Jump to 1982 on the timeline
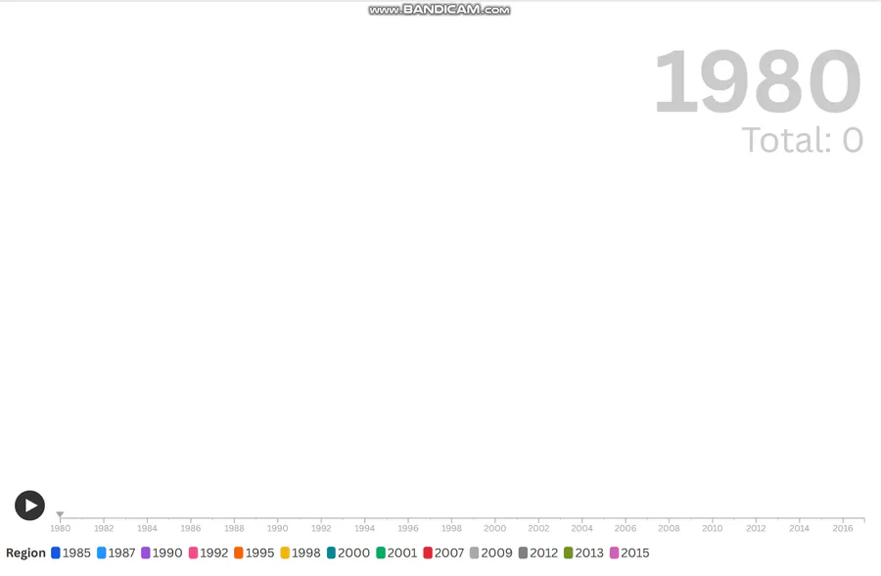Screen dimensions: 881x576 (x=104, y=528)
